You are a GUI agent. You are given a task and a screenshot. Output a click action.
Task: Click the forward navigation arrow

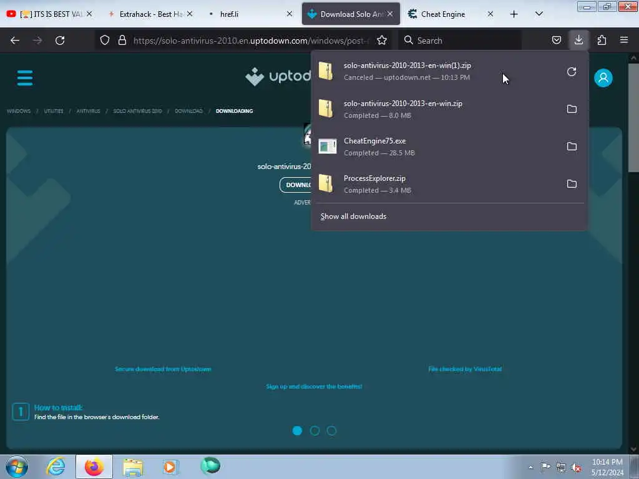point(37,41)
